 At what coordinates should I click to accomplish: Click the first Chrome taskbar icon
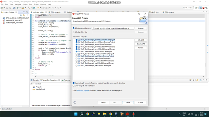(x=88, y=114)
